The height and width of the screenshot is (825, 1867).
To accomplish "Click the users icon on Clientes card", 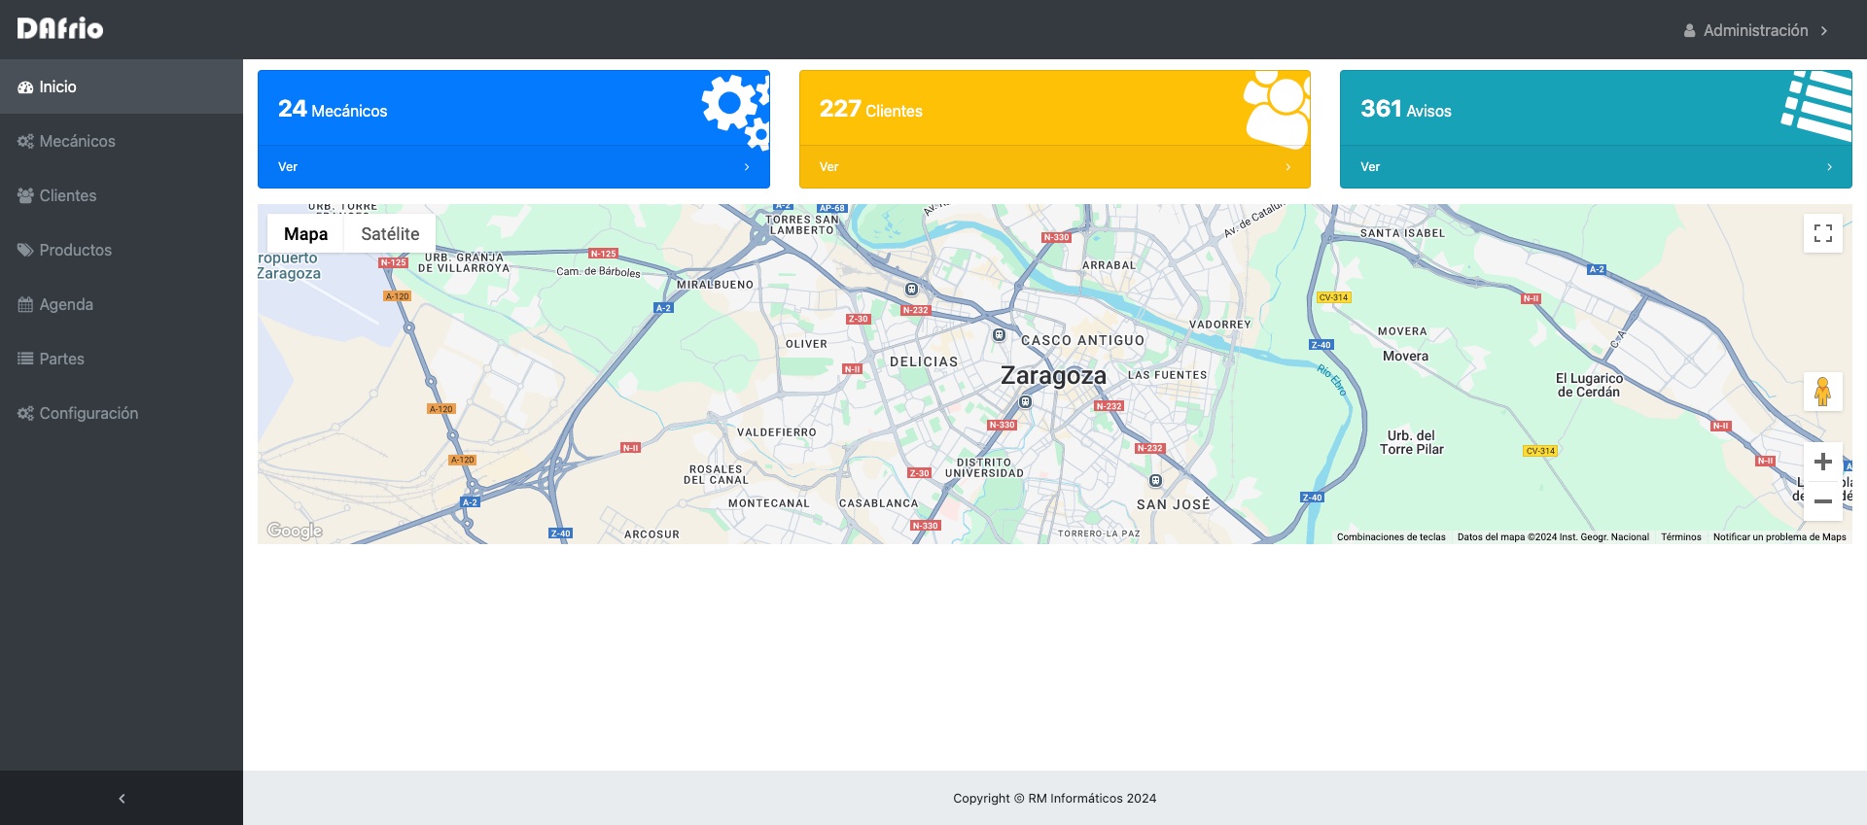I will (1277, 109).
